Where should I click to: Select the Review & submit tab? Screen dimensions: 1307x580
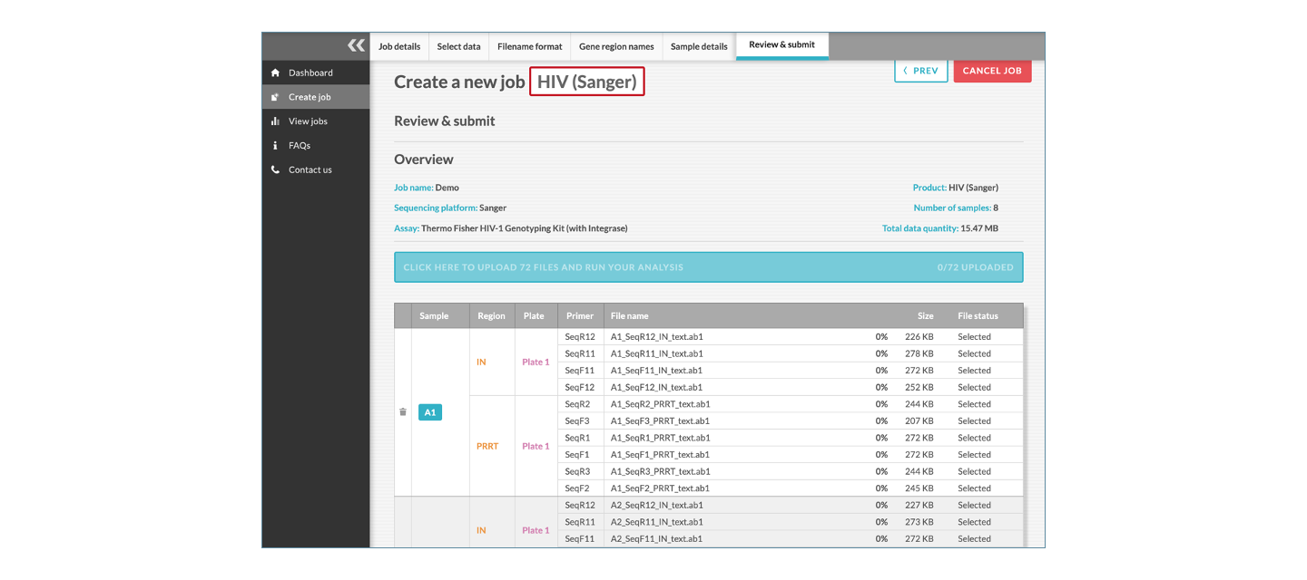[x=781, y=45]
